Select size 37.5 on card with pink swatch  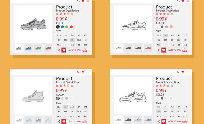(x=185, y=35)
